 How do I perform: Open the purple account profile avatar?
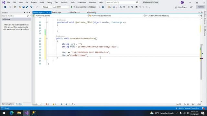click(182, 2)
